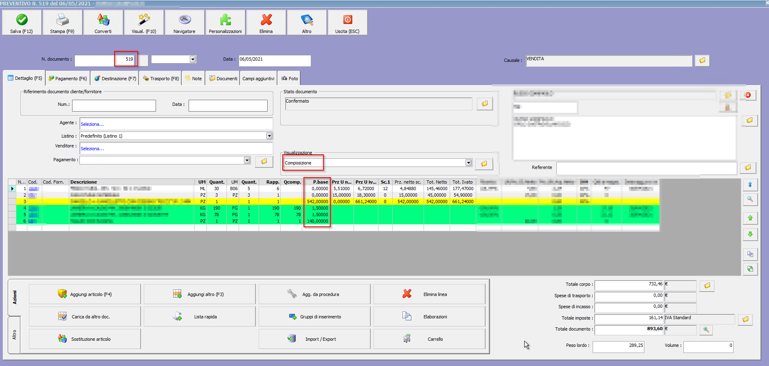Select the Altro vertical tab
Image resolution: width=769 pixels, height=366 pixels.
tap(15, 335)
